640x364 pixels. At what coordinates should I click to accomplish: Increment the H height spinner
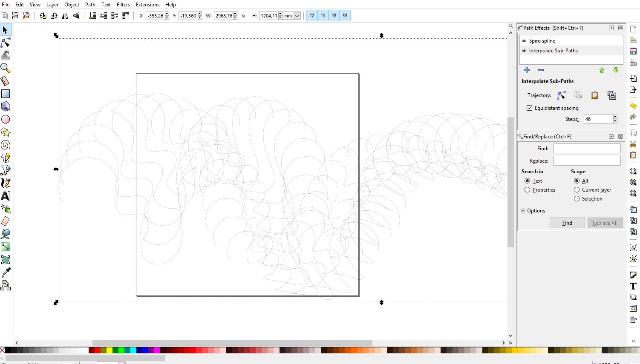click(280, 14)
